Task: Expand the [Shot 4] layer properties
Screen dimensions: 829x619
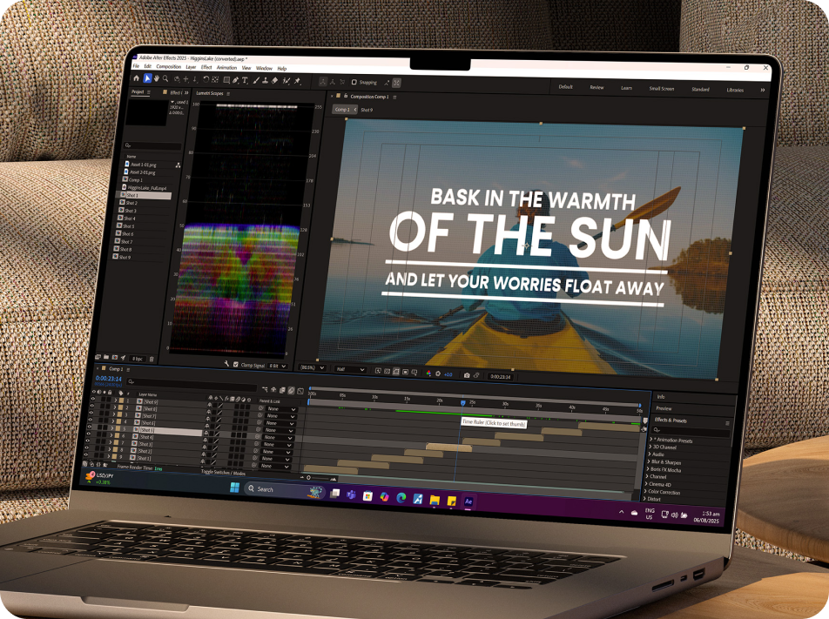Action: point(111,435)
